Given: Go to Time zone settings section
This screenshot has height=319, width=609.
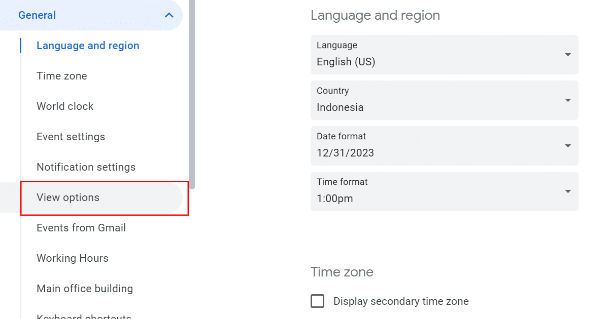Looking at the screenshot, I should (62, 76).
